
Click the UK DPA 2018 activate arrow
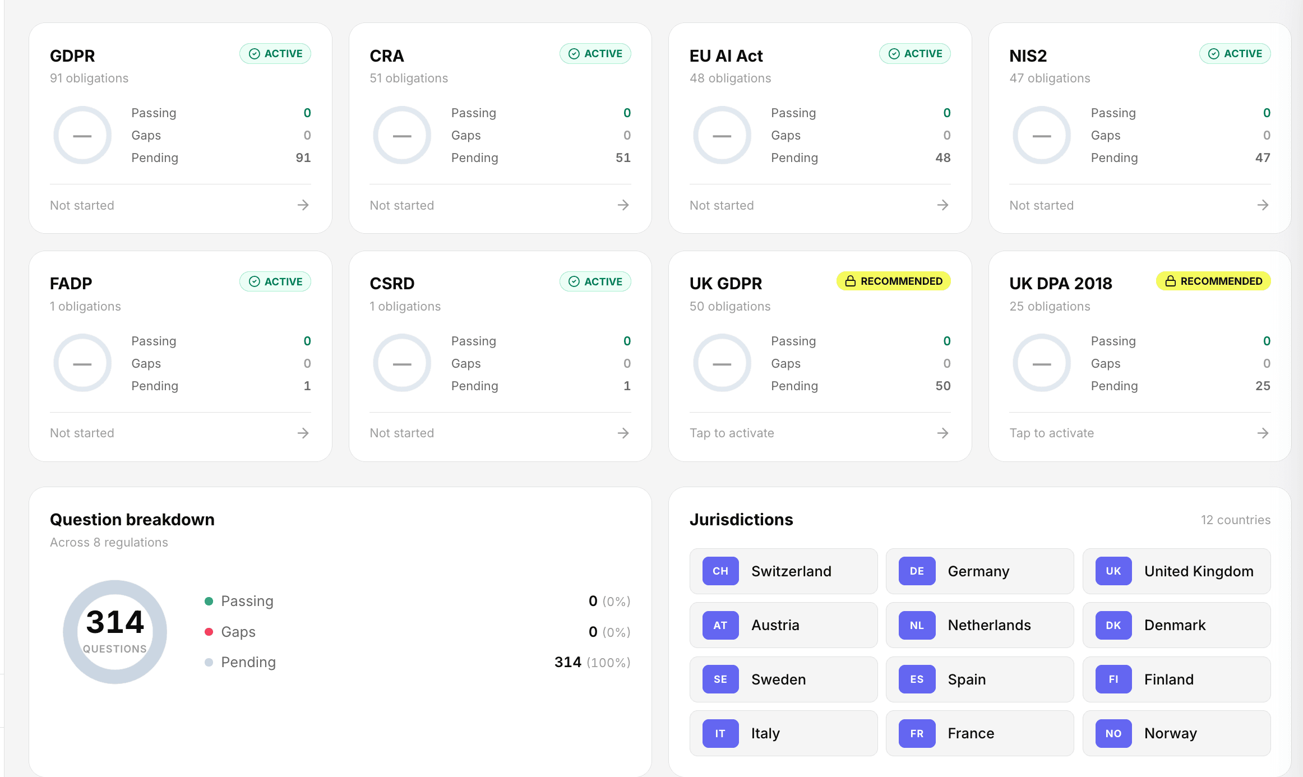[x=1263, y=433]
